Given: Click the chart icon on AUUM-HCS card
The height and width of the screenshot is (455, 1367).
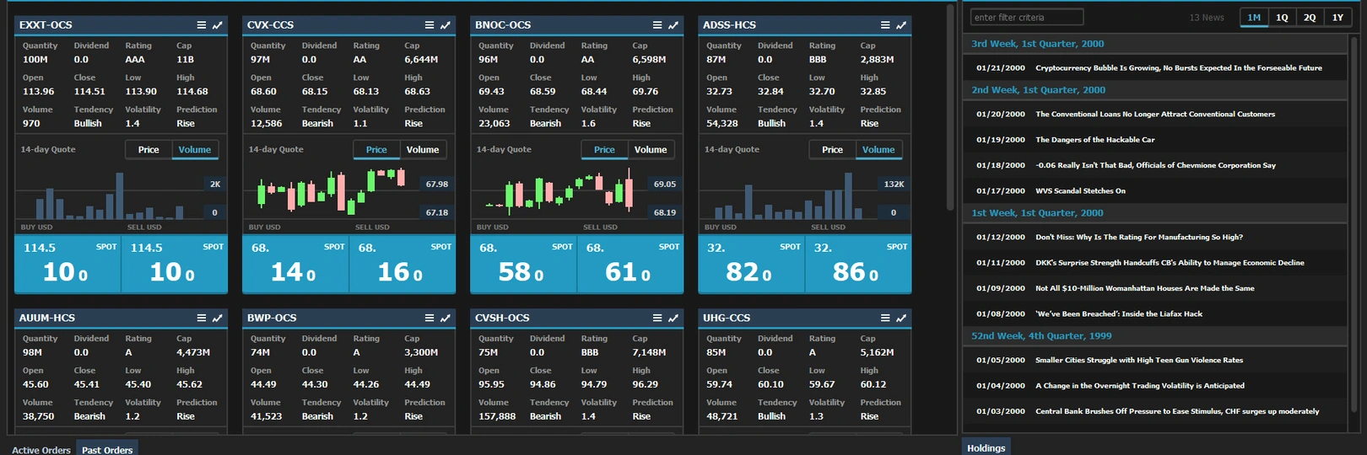Looking at the screenshot, I should [218, 318].
